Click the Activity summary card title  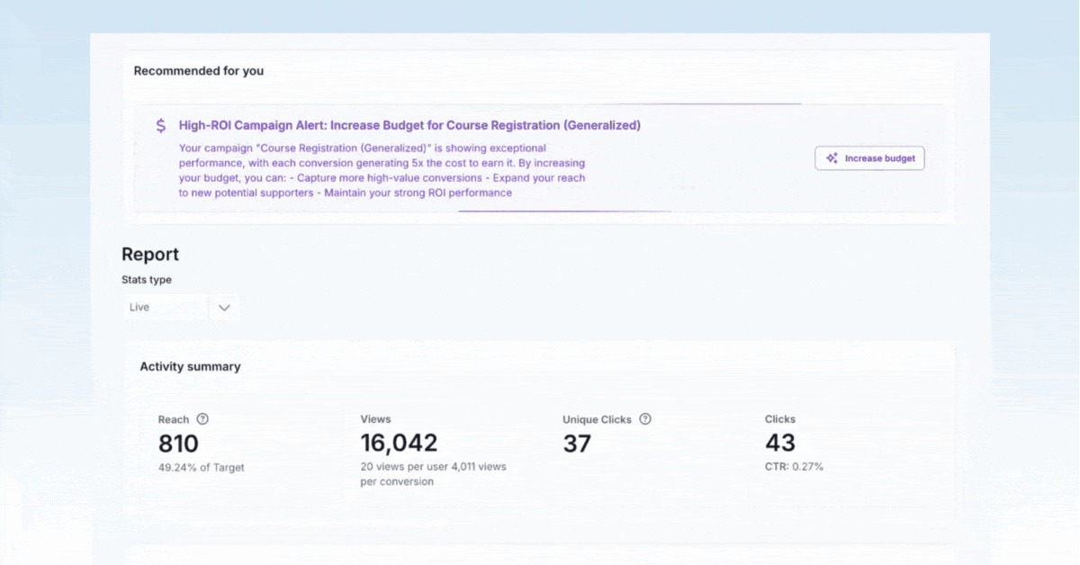pyautogui.click(x=190, y=367)
